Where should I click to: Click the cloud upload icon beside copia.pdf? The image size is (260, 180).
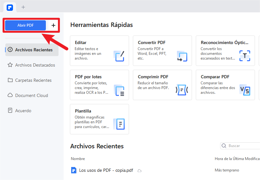139,171
